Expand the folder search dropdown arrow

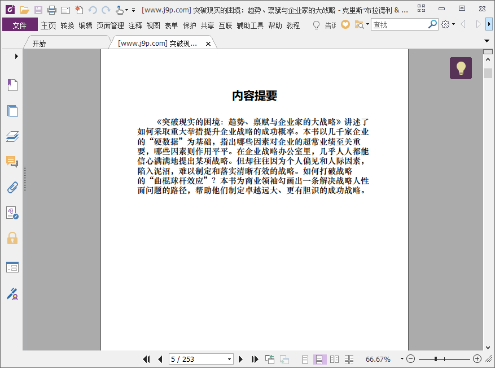[x=367, y=24]
